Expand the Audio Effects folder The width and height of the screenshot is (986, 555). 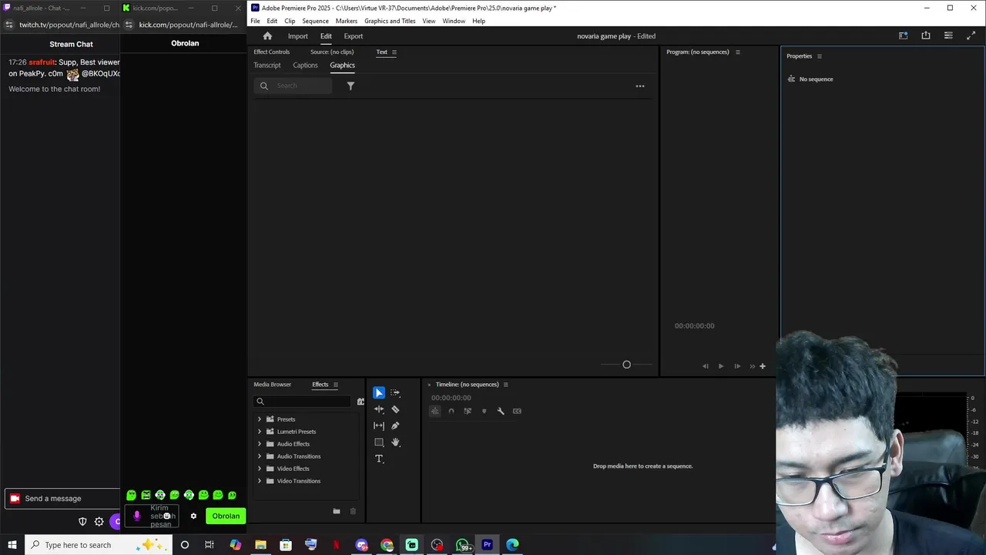pyautogui.click(x=260, y=444)
